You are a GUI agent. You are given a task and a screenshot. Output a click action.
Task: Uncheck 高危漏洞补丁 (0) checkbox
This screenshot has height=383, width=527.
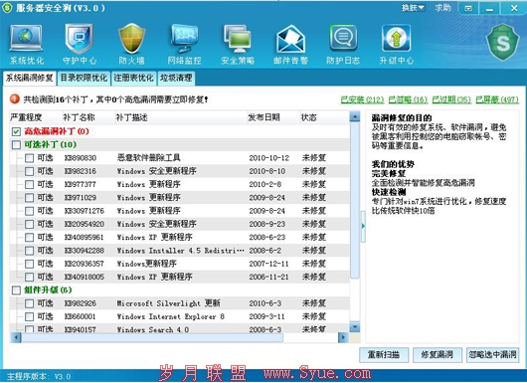tap(16, 131)
